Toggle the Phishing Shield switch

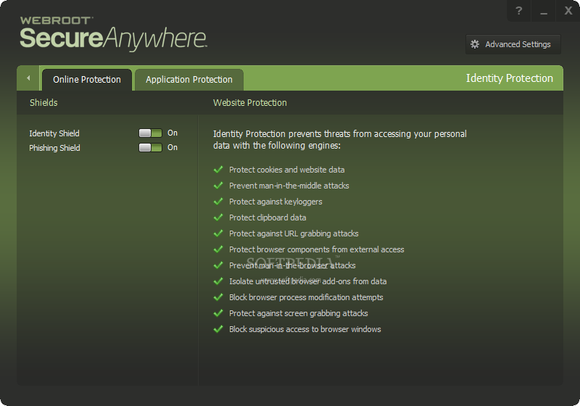[150, 147]
